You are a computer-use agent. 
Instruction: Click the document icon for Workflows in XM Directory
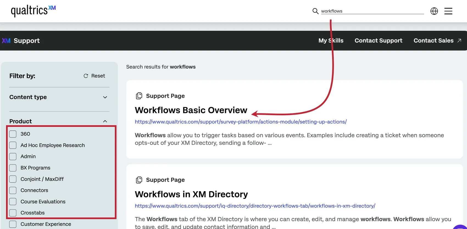point(139,180)
